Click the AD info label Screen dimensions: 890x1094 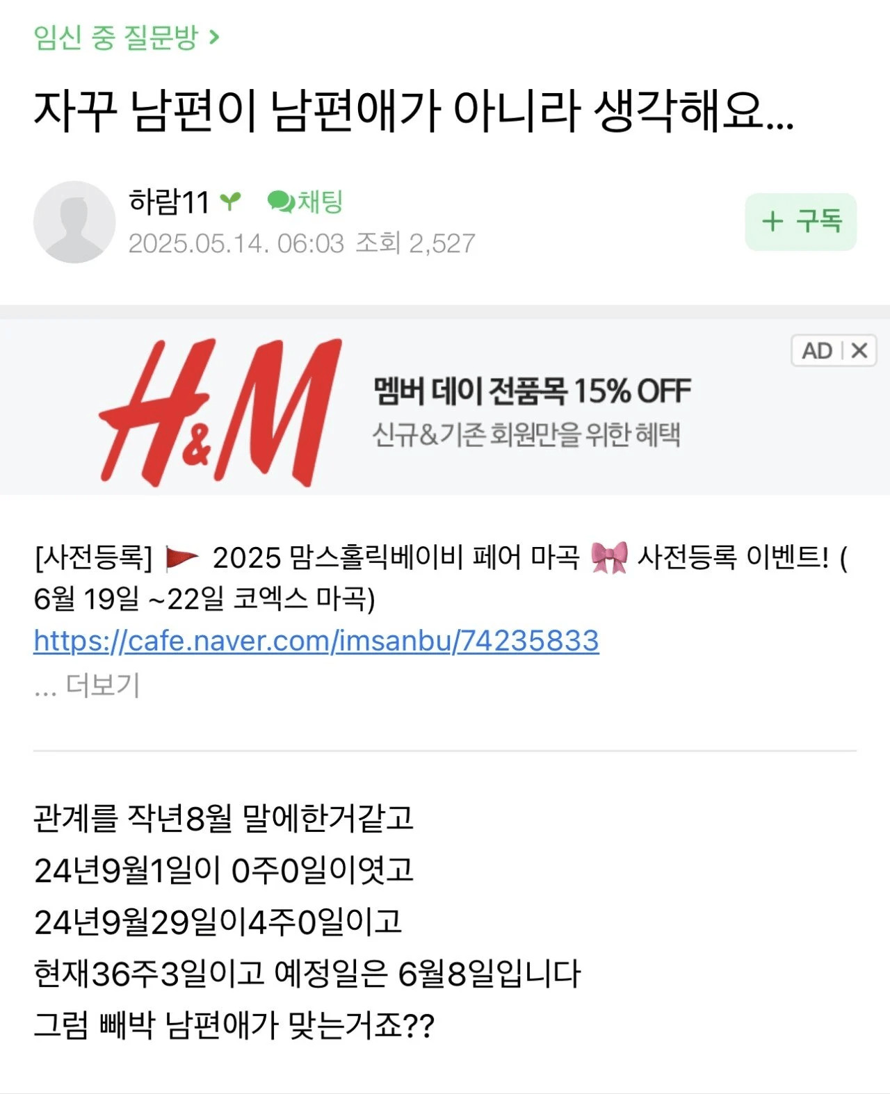[817, 350]
